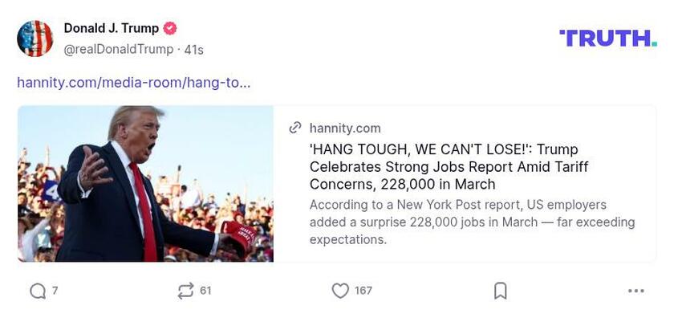Click the ReTruth count of 61
Screen dimensions: 674x326
point(205,291)
